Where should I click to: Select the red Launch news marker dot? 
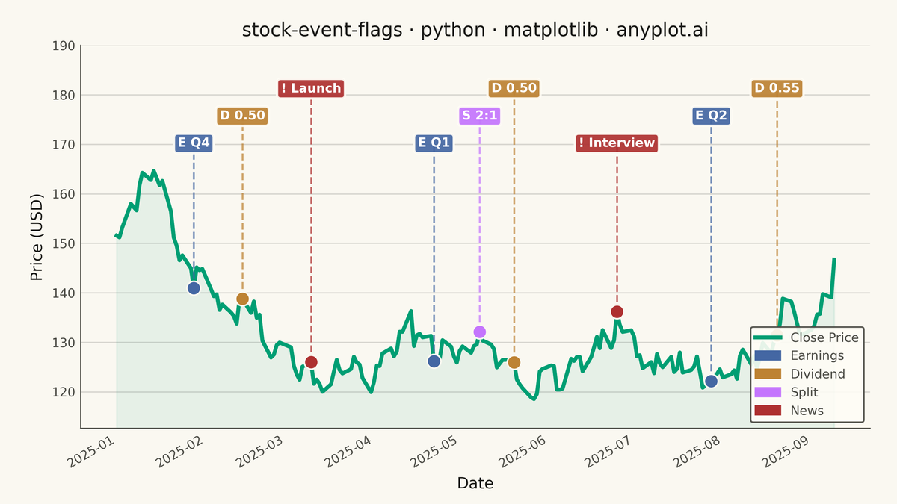point(311,362)
